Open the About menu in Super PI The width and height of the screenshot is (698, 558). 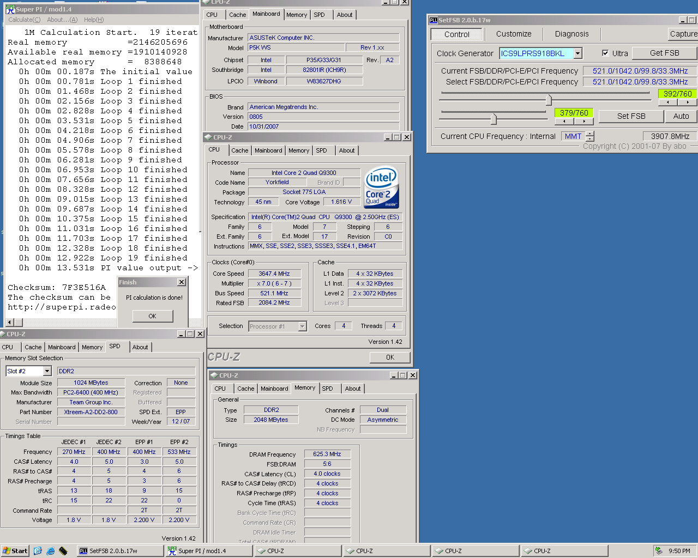(x=62, y=20)
